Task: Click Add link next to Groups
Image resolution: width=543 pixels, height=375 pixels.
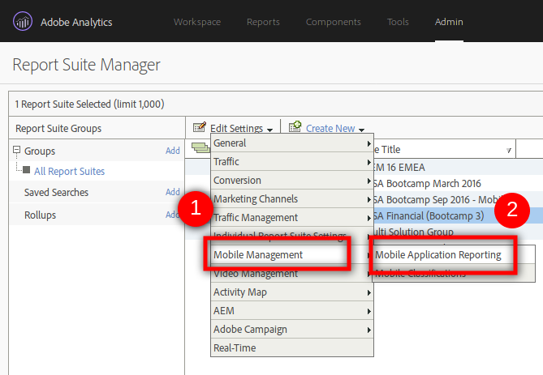Action: pyautogui.click(x=172, y=151)
